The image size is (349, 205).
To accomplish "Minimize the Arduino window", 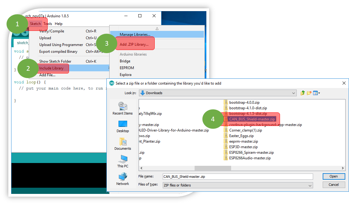I will pos(126,16).
